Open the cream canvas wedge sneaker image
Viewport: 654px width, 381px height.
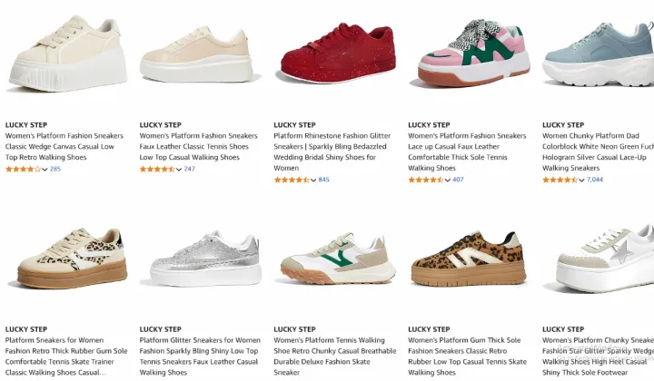[68, 54]
